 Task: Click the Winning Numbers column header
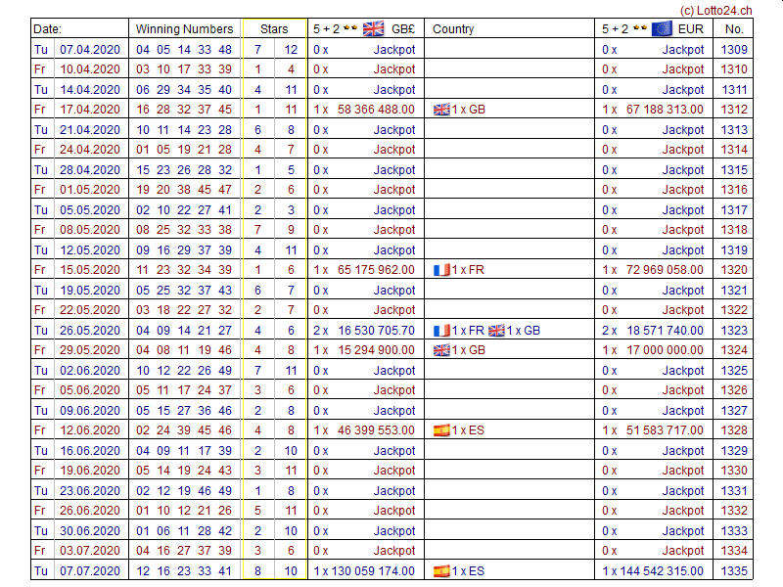184,29
